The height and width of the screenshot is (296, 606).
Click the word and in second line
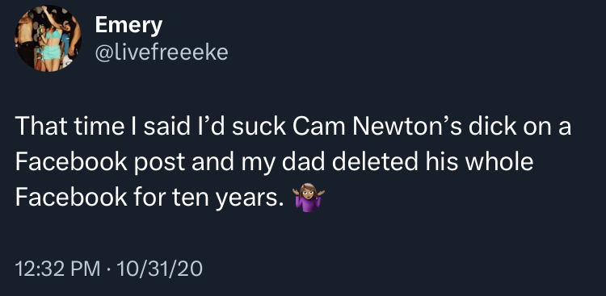pyautogui.click(x=213, y=162)
